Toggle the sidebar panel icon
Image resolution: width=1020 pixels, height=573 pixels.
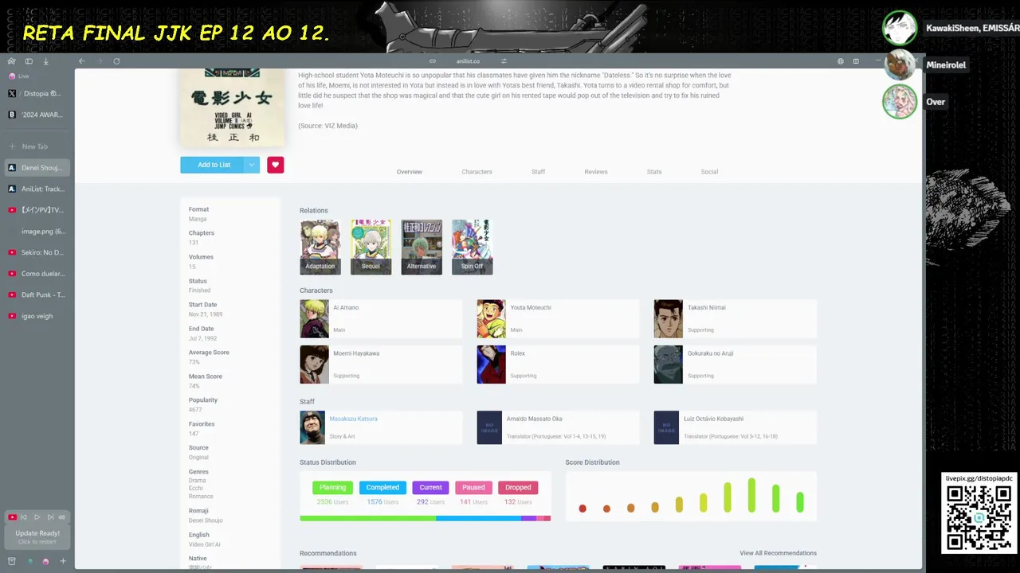pyautogui.click(x=29, y=61)
